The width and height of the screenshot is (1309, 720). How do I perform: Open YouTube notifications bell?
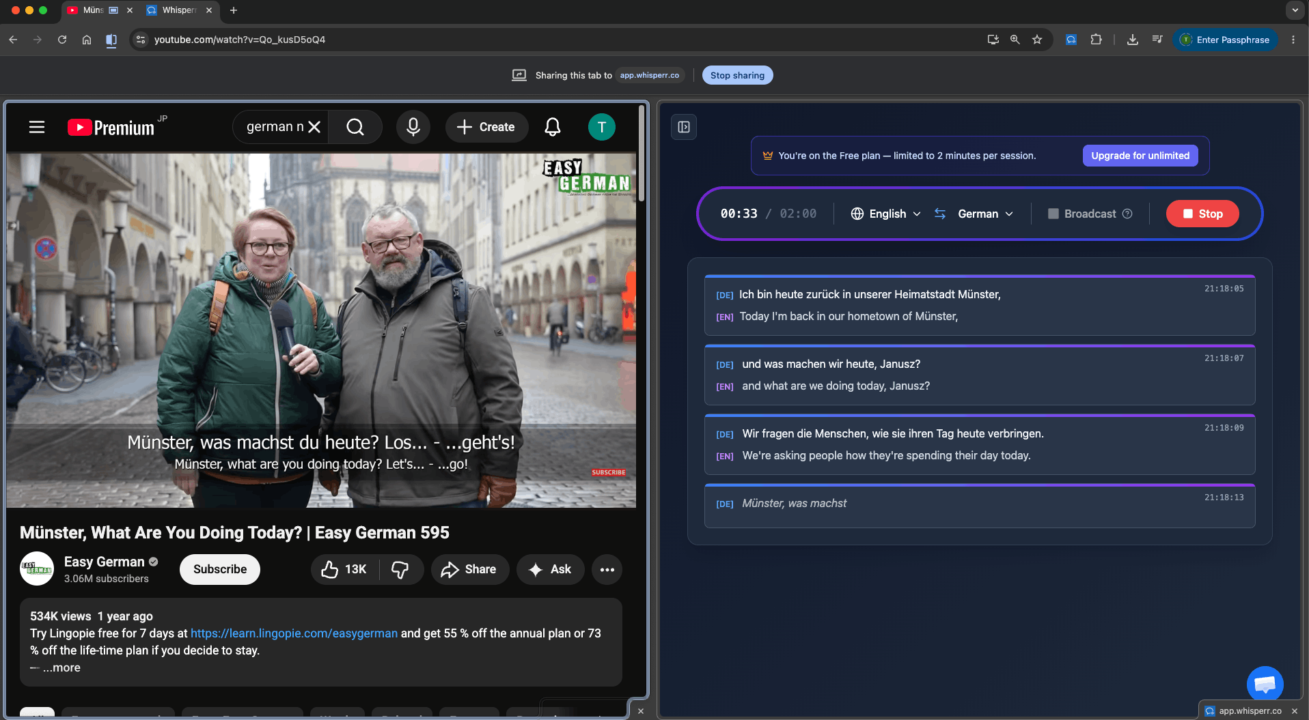[x=553, y=127]
